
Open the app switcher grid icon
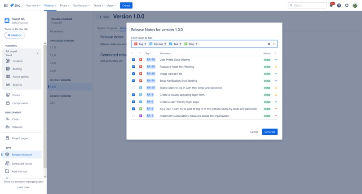(x=6, y=5)
